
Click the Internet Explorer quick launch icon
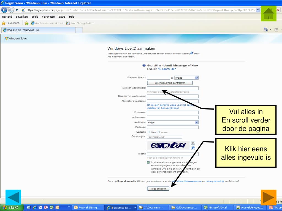[x=34, y=208]
